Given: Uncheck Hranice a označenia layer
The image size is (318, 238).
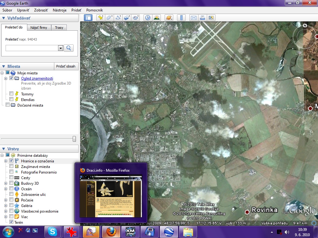Looking at the screenshot, I should (x=11, y=161).
